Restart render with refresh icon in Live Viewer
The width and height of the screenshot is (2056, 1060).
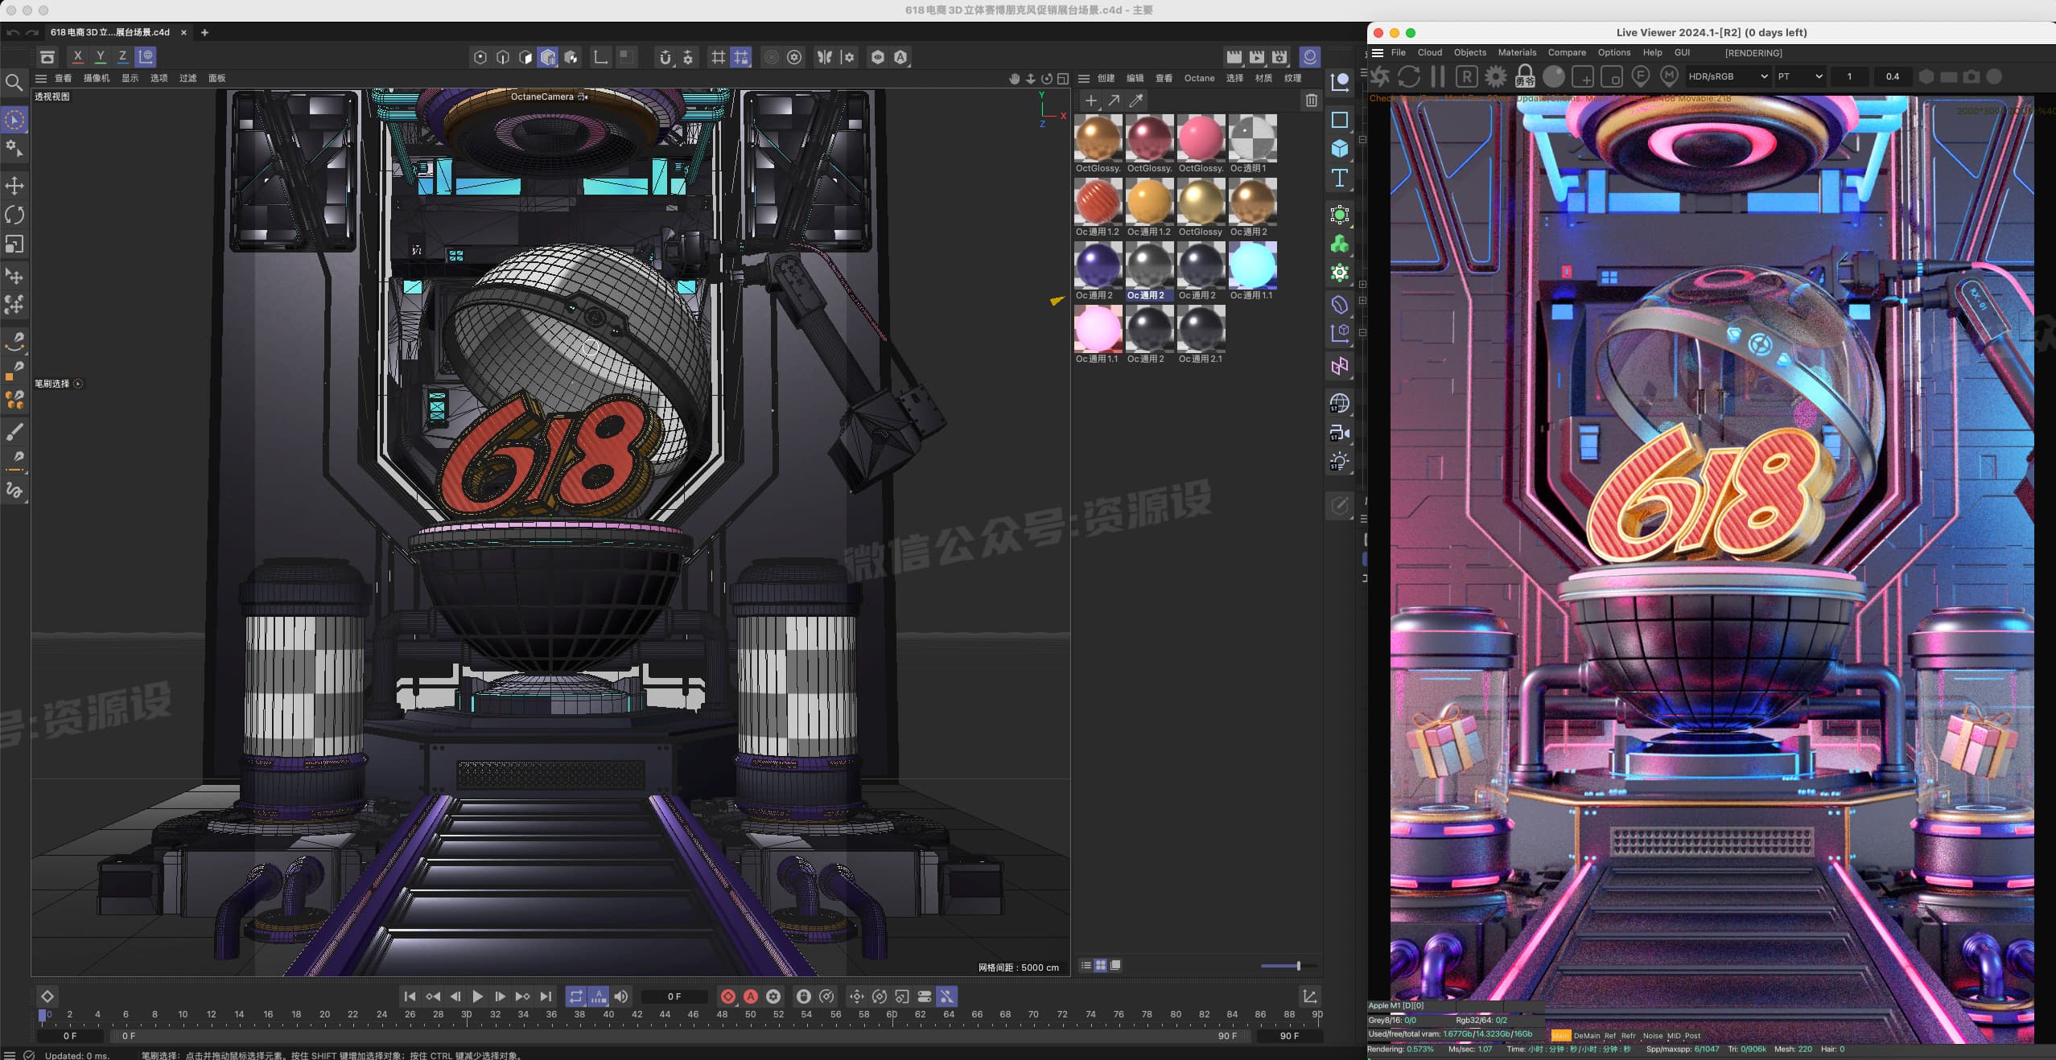[1409, 76]
